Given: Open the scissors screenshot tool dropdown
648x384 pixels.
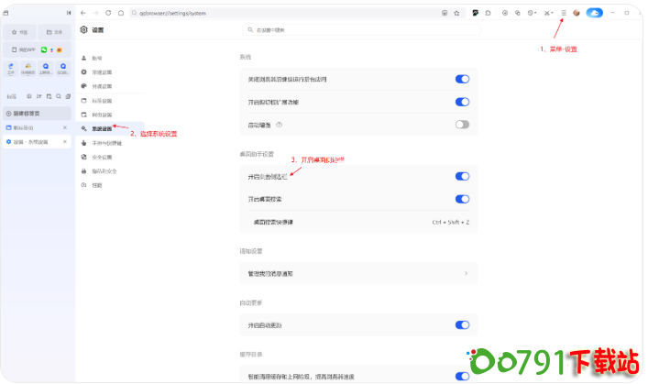Looking at the screenshot, I should pos(550,13).
